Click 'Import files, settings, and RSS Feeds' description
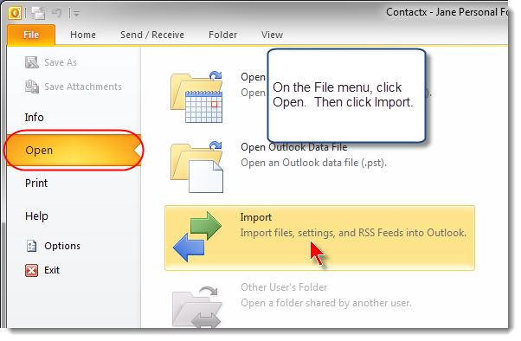 [353, 233]
